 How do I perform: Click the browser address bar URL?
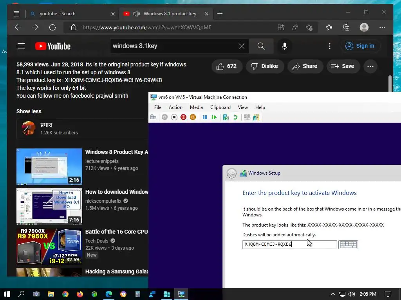click(147, 27)
